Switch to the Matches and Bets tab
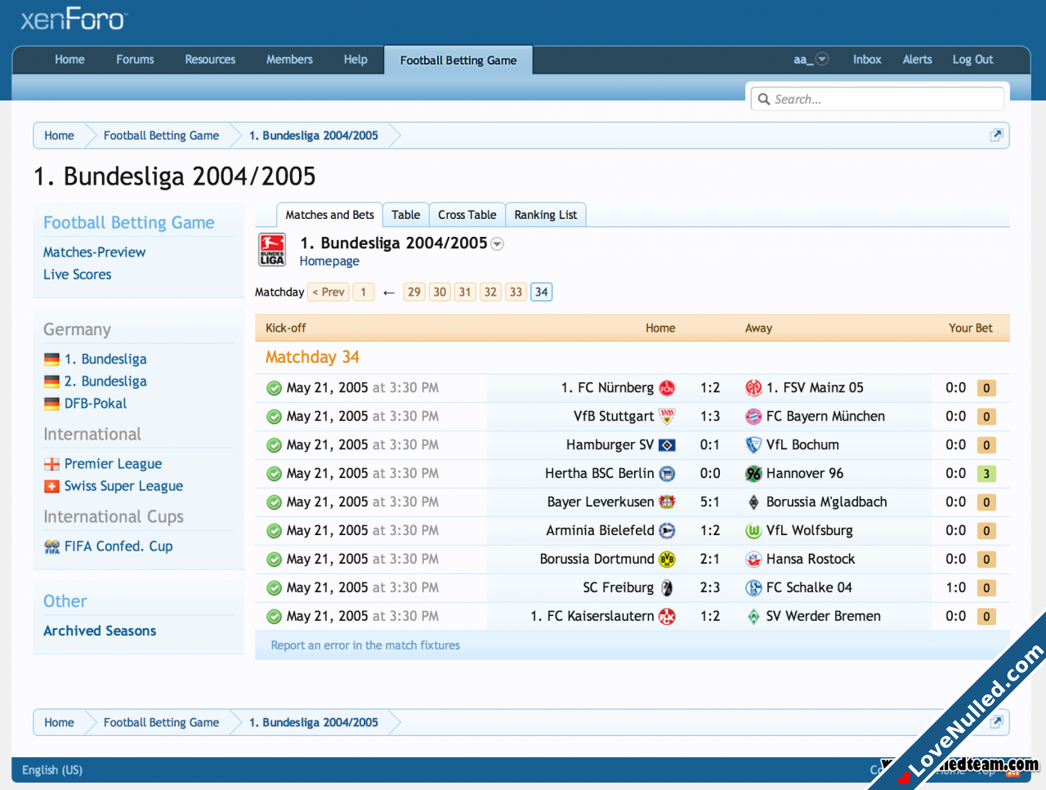The width and height of the screenshot is (1046, 790). click(329, 215)
